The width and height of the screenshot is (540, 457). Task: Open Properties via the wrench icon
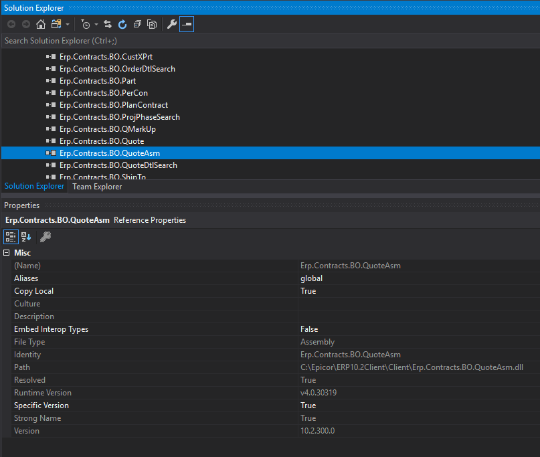171,25
